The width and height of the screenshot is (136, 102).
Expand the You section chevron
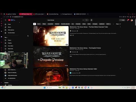pyautogui.click(x=8, y=37)
